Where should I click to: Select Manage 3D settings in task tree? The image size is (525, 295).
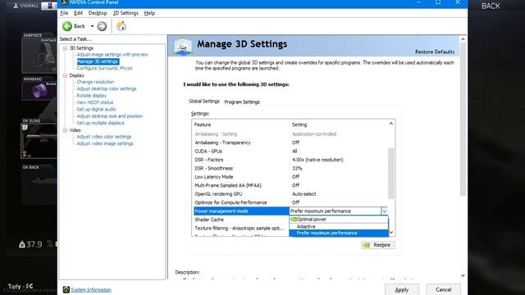click(98, 61)
